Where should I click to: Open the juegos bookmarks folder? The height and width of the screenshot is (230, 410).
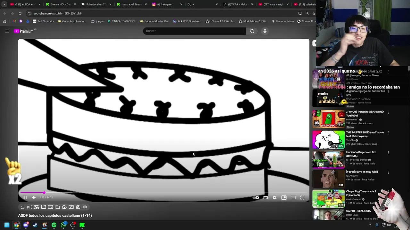pyautogui.click(x=97, y=21)
